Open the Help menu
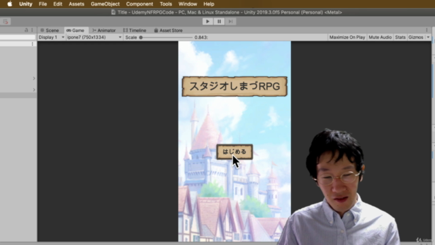 [x=209, y=4]
